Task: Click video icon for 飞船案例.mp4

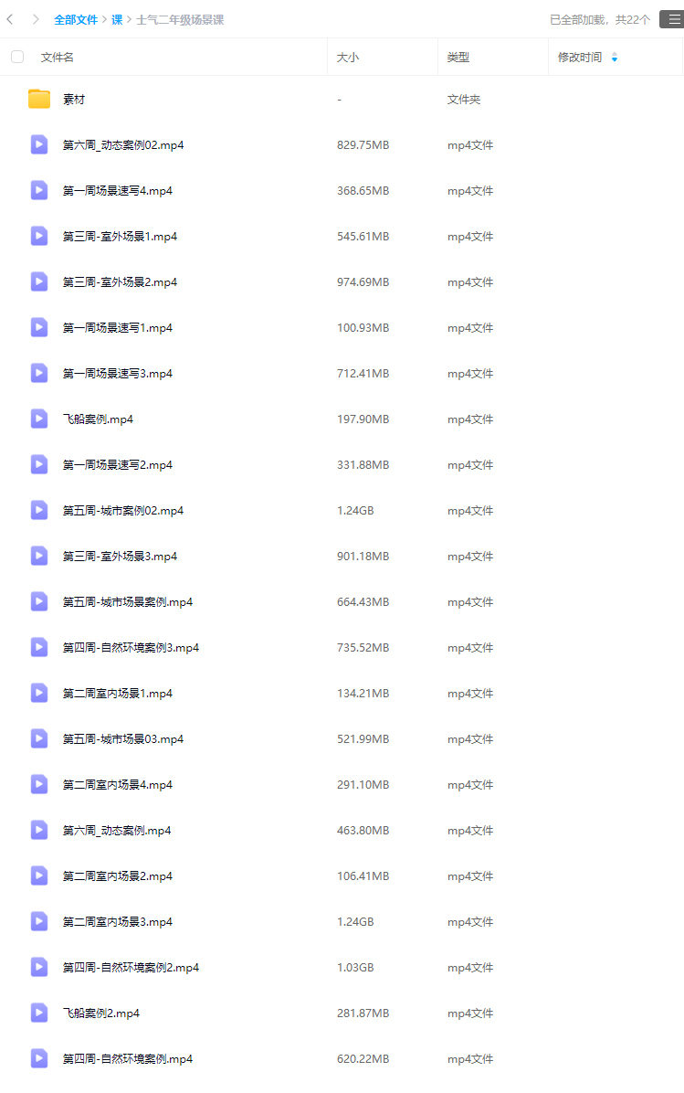Action: coord(39,419)
